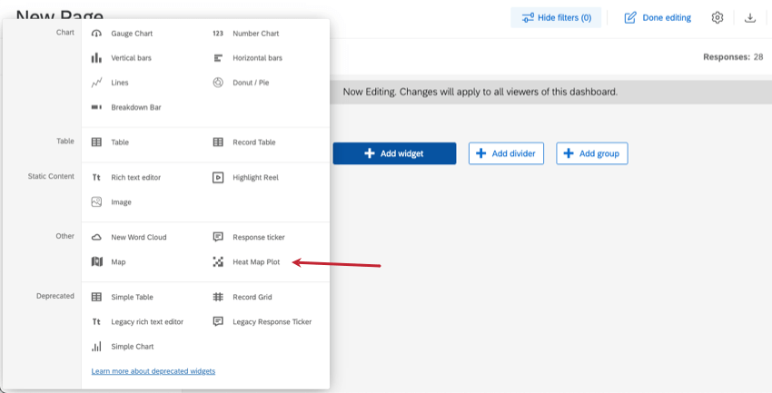Insert a Horizontal bars widget
This screenshot has height=393, width=772.
tap(257, 58)
